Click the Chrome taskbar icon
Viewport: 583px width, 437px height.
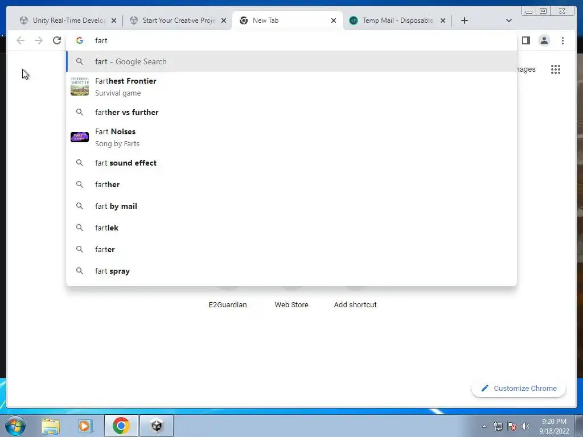121,426
